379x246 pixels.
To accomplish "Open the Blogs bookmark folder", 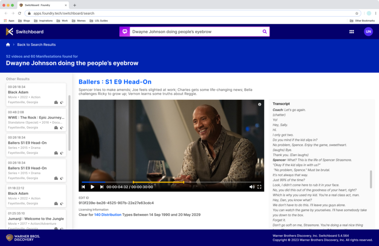I will click(x=24, y=21).
